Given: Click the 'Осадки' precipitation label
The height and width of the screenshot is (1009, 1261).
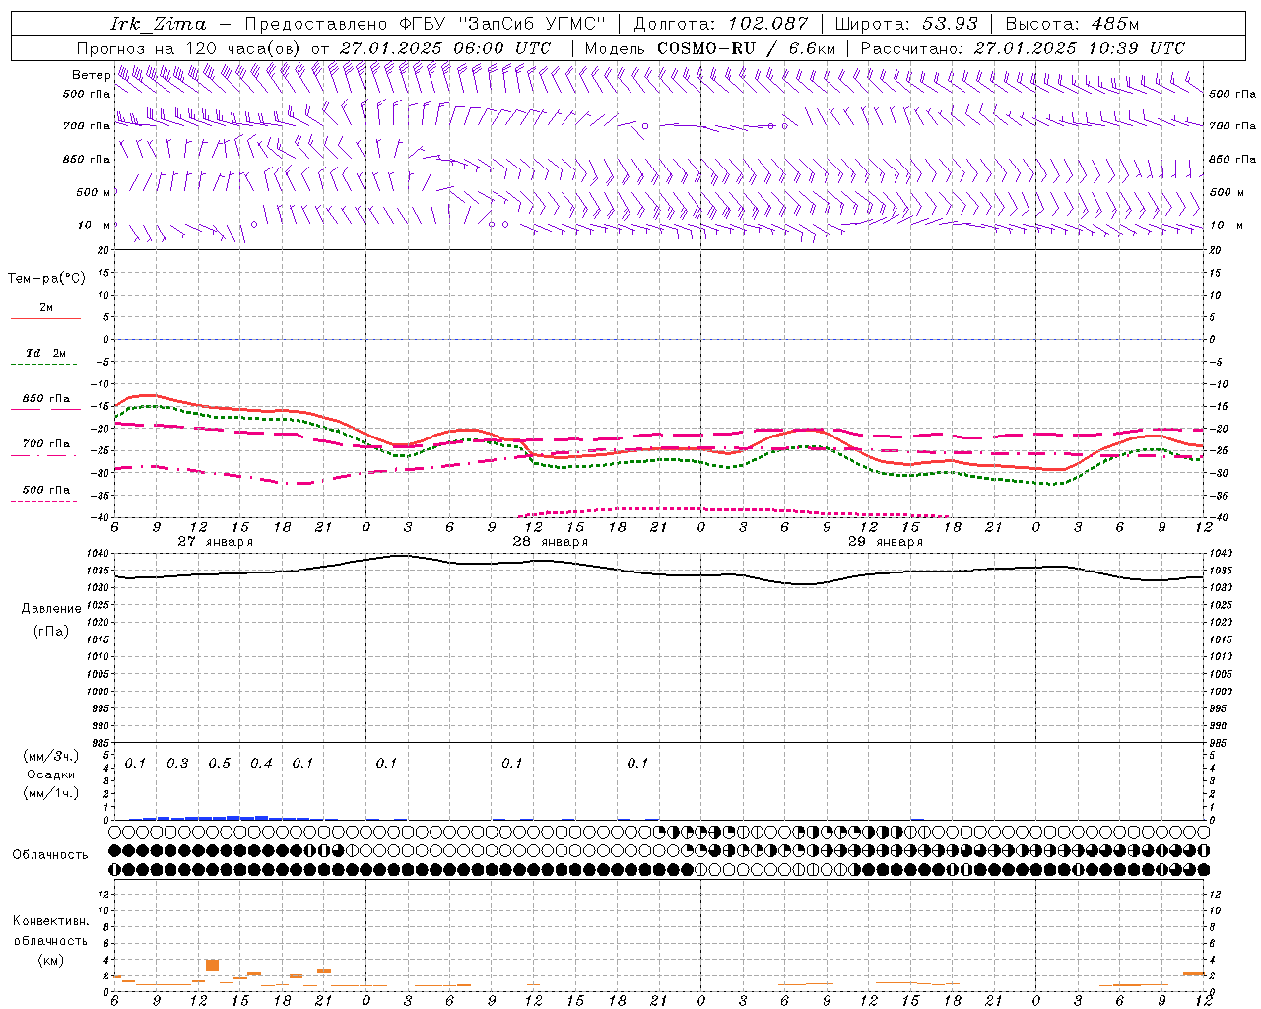Looking at the screenshot, I should pos(51,774).
